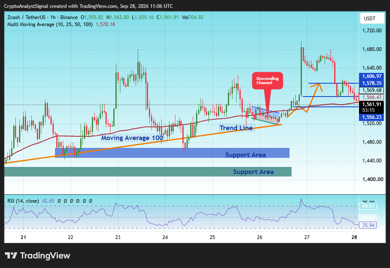The height and width of the screenshot is (268, 390).
Task: Click the close value C1,561.91 in header
Action: point(167,17)
